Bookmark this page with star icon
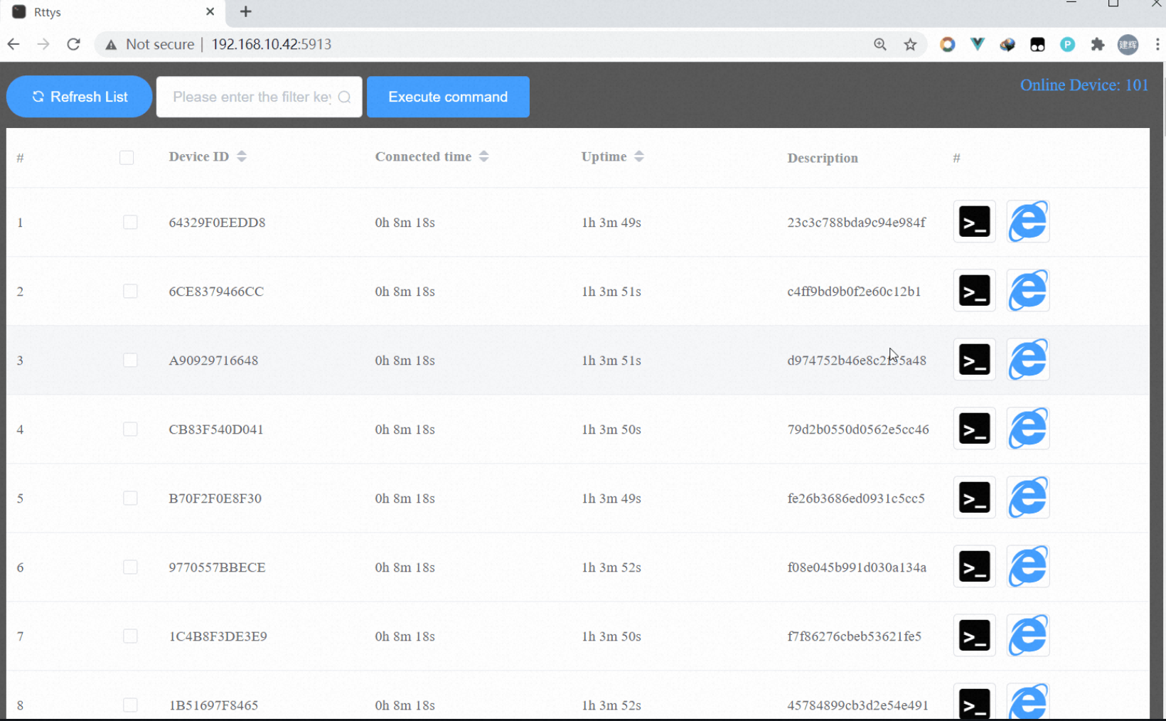The image size is (1166, 721). coord(910,45)
